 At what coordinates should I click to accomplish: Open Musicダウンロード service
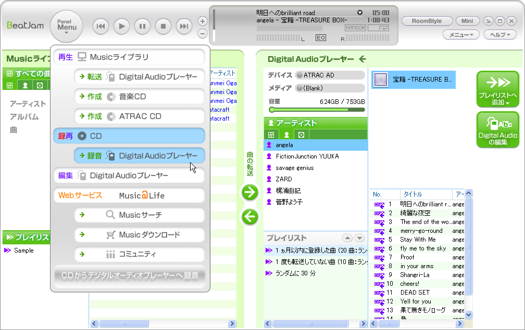click(139, 234)
